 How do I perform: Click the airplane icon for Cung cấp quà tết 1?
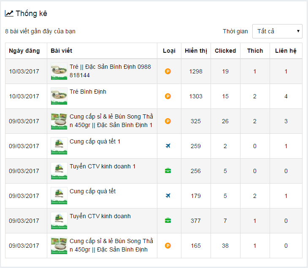(x=168, y=146)
